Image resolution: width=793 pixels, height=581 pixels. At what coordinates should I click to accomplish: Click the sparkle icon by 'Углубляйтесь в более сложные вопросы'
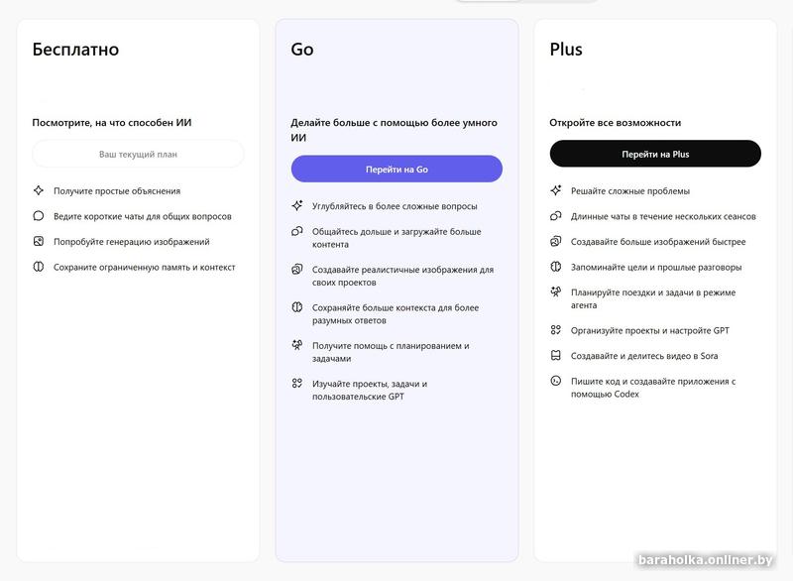click(x=296, y=206)
